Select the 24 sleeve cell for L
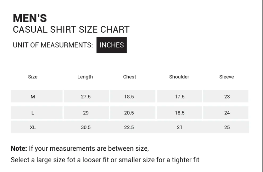 (x=227, y=113)
